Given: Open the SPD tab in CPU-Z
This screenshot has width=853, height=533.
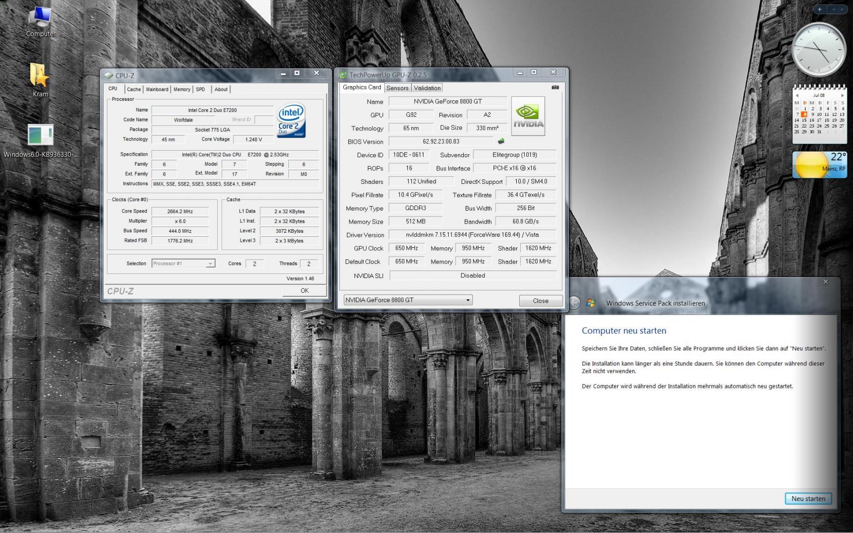Looking at the screenshot, I should tap(201, 89).
